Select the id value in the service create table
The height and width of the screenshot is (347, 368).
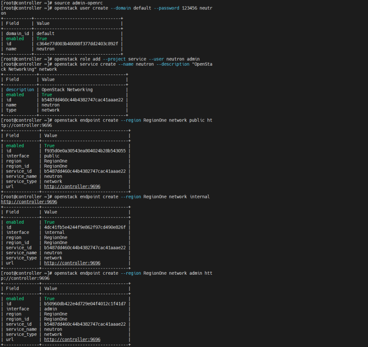[x=82, y=100]
